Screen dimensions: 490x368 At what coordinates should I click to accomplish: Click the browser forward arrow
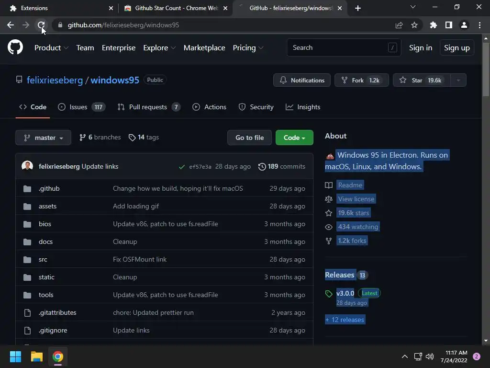pyautogui.click(x=26, y=25)
